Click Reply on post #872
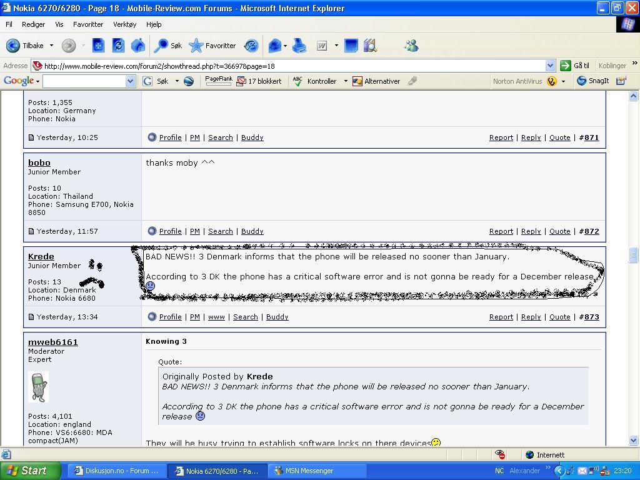 click(531, 231)
